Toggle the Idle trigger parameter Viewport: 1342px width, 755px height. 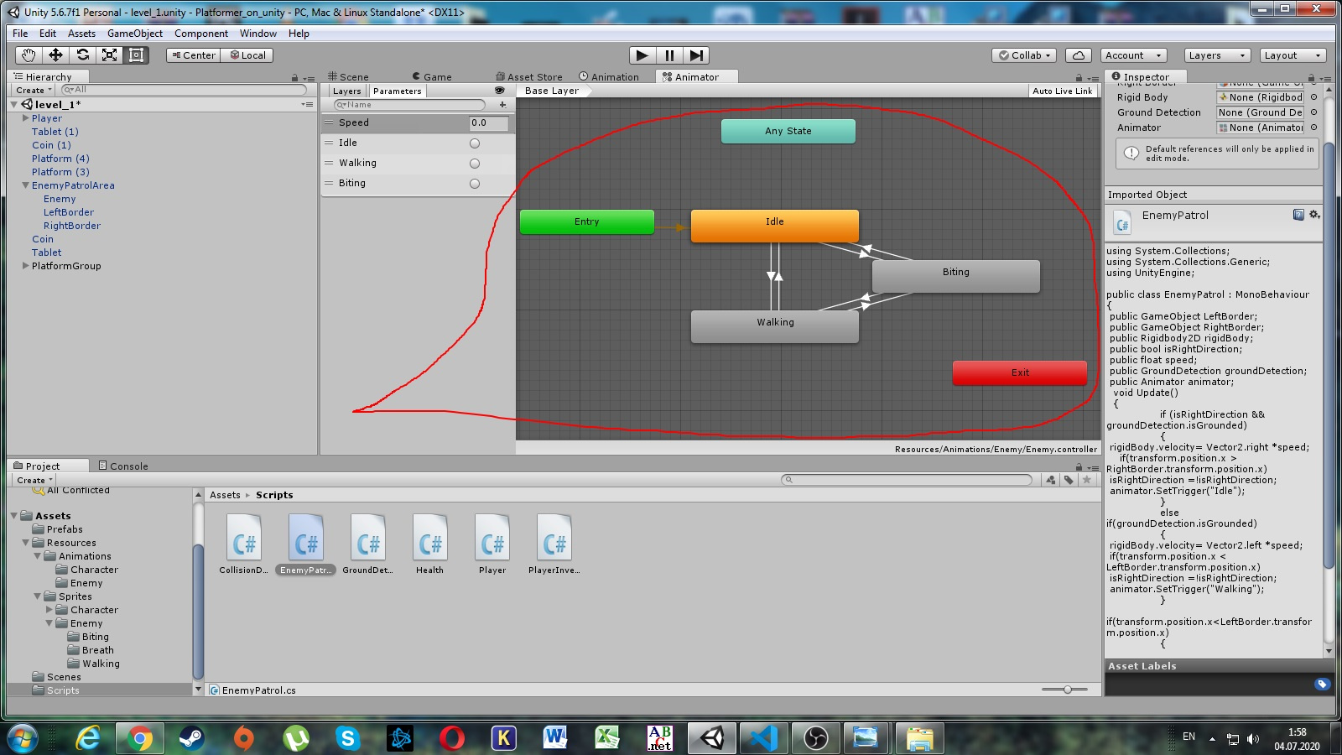475,143
